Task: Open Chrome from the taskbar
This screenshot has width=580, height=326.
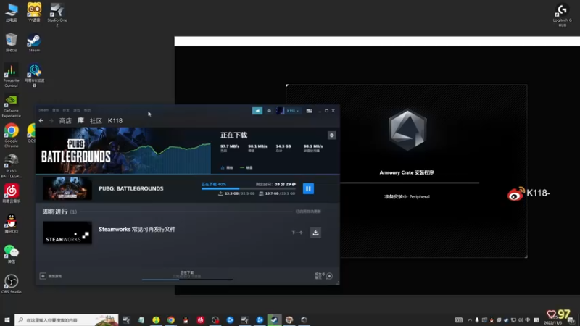Action: click(170, 319)
